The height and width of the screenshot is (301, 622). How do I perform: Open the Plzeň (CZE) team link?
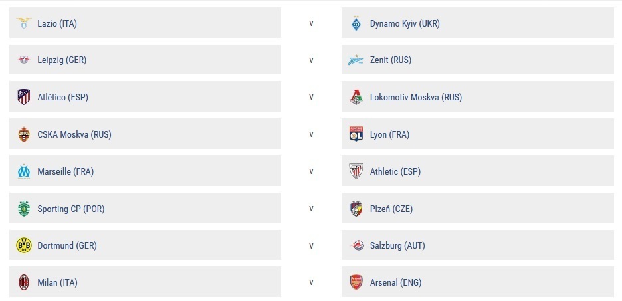click(391, 209)
